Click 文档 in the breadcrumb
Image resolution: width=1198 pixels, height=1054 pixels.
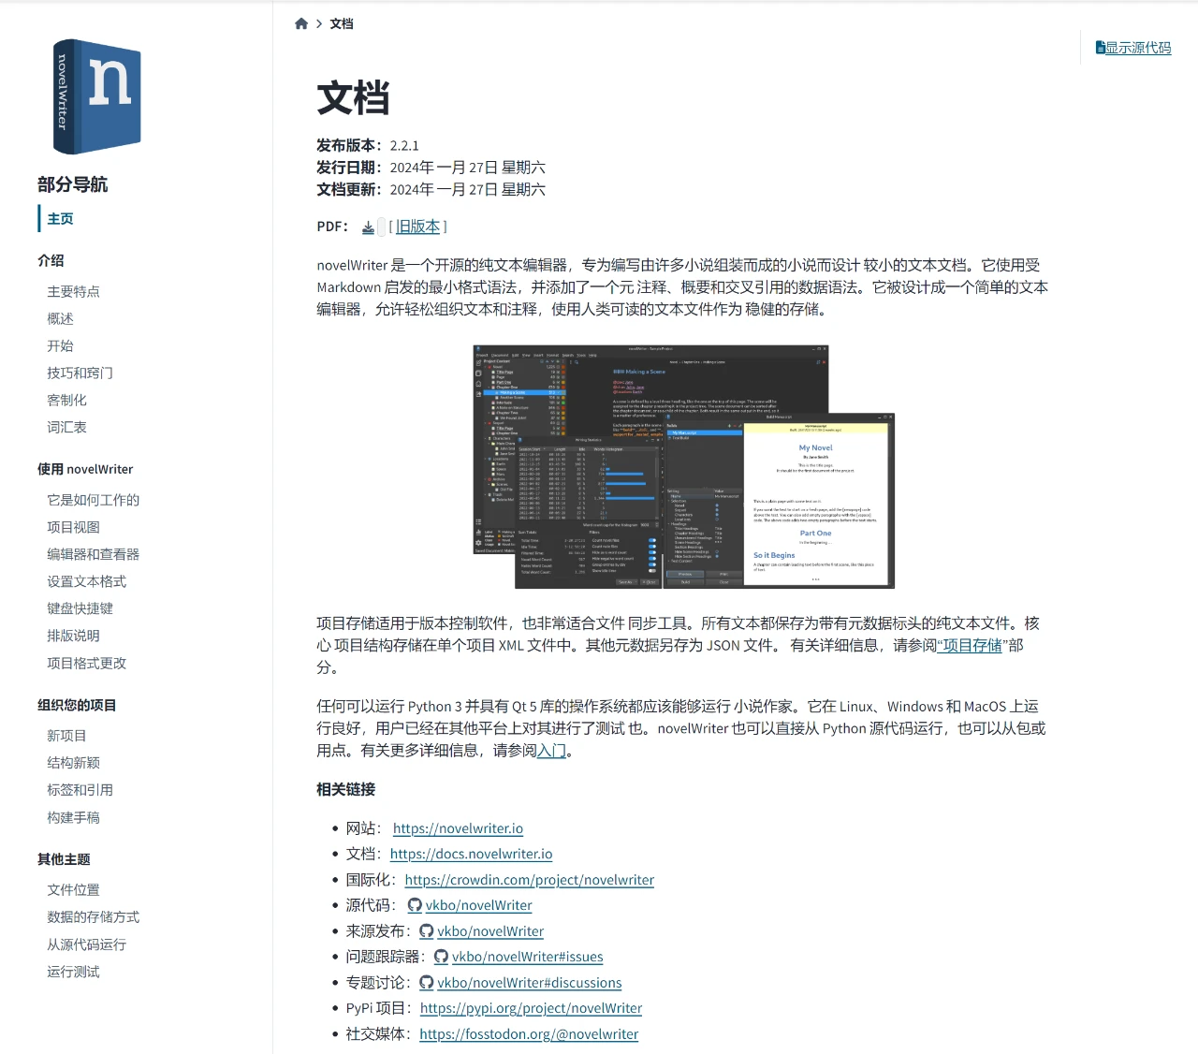[342, 24]
